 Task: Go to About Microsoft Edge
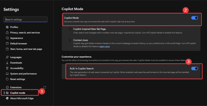click(x=22, y=98)
